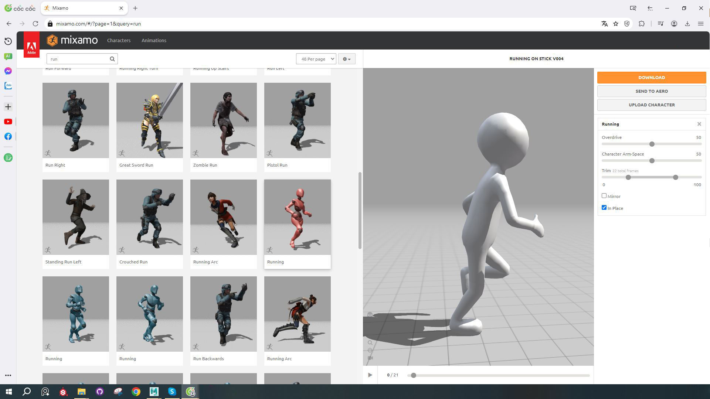This screenshot has width=710, height=399.
Task: Open the browser translate icon
Action: [x=605, y=24]
